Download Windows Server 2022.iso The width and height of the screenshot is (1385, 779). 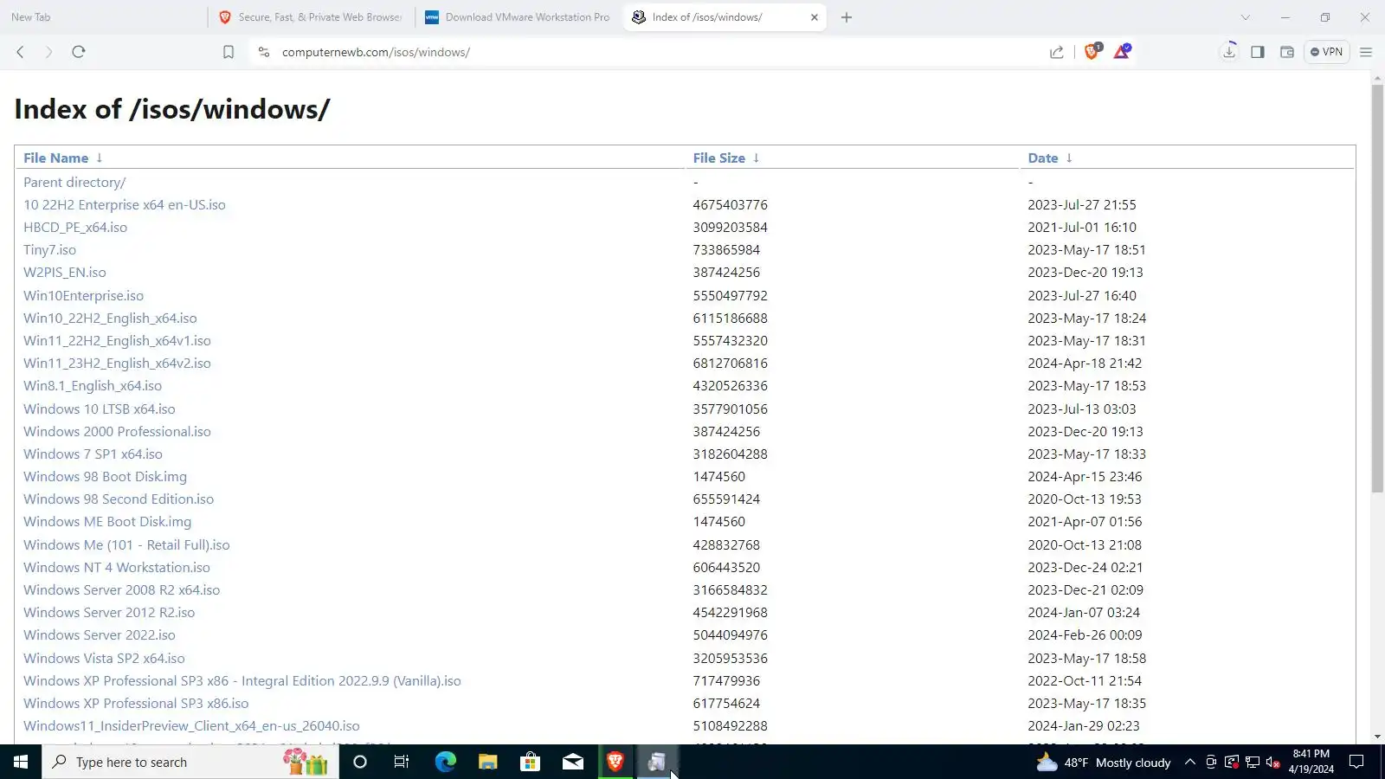pyautogui.click(x=100, y=635)
